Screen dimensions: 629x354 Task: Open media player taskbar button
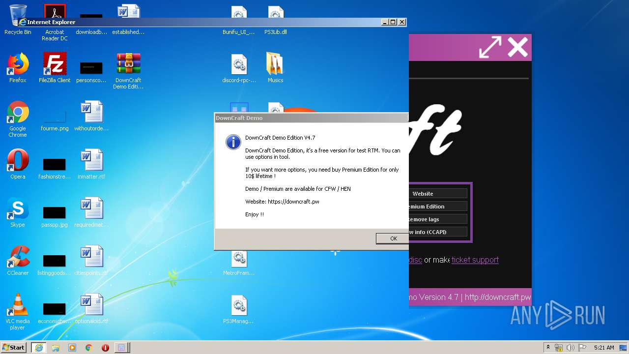coord(72,348)
